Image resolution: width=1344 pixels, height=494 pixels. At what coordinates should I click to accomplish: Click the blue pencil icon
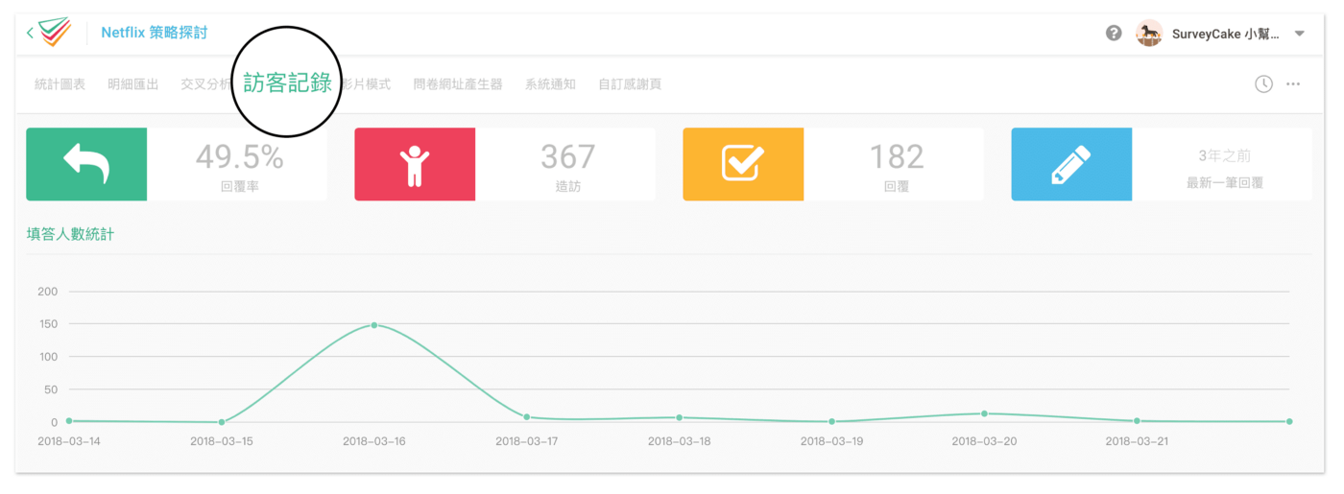coord(1071,164)
